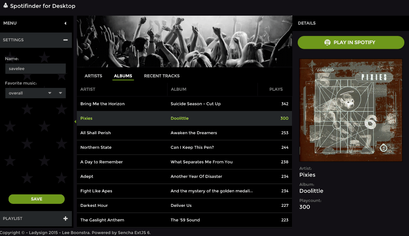This screenshot has width=409, height=236.
Task: Select the Bring Me the Horizon row
Action: point(185,104)
